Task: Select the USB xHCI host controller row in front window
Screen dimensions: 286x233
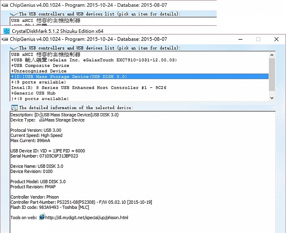Action: 139,54
